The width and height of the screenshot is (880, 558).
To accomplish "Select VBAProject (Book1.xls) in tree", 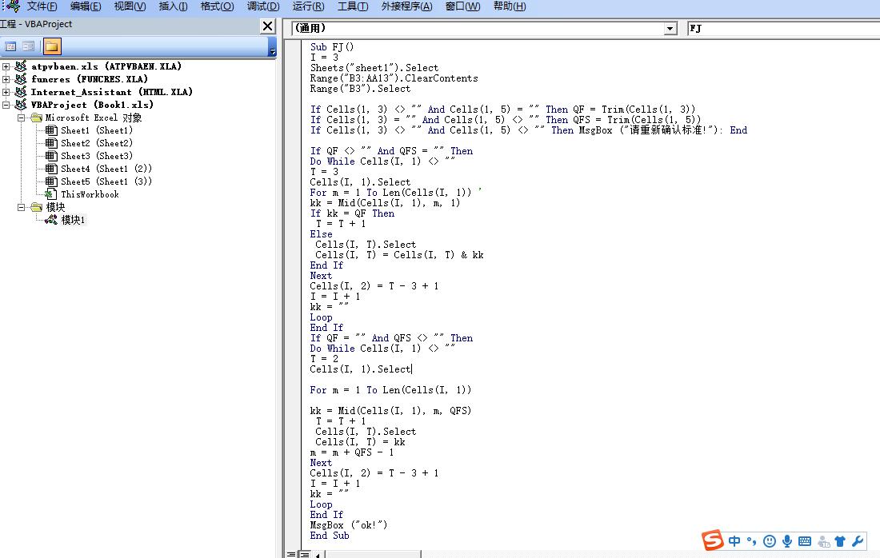I will (x=92, y=105).
